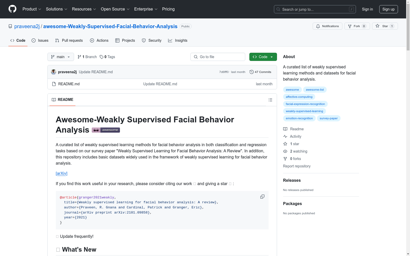Click the book icon beside Readme
410x256 pixels.
[285, 129]
